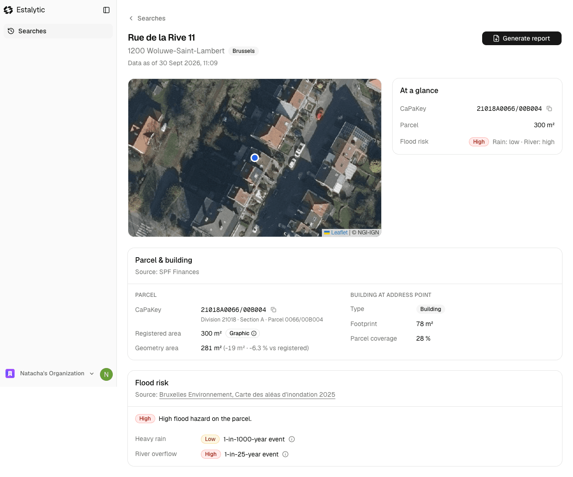Open the user avatar N menu

[106, 374]
